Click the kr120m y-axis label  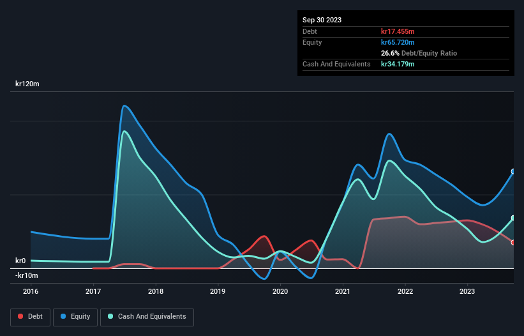27,84
